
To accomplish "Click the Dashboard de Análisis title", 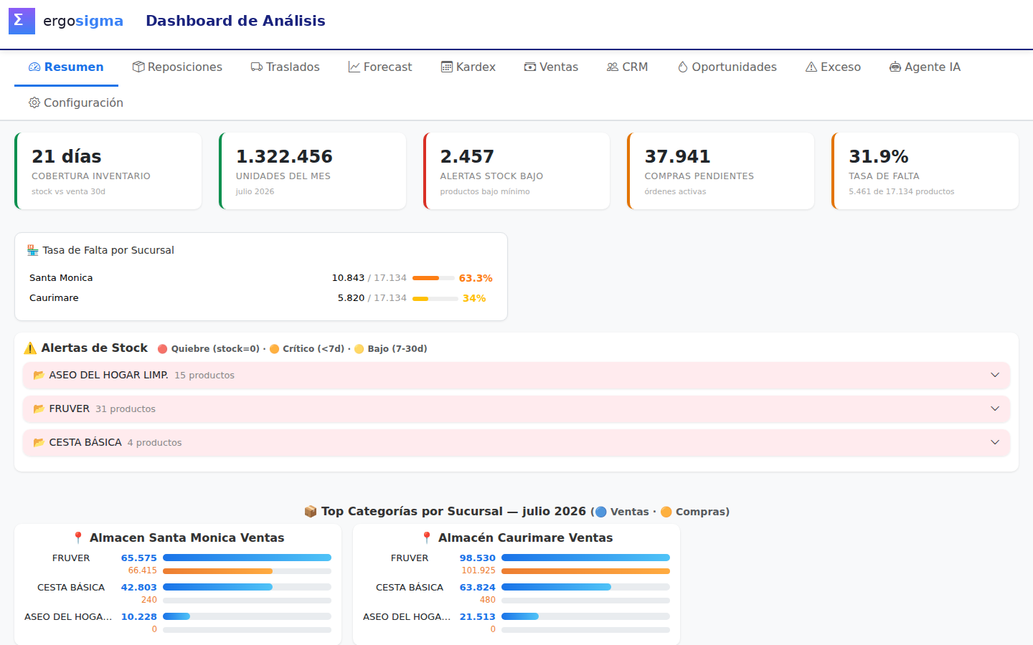I will pyautogui.click(x=235, y=21).
